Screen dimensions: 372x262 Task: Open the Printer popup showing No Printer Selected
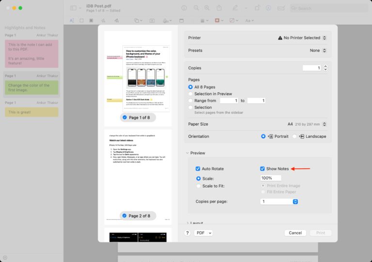click(x=302, y=38)
